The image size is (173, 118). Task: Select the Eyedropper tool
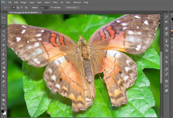click(x=3, y=40)
